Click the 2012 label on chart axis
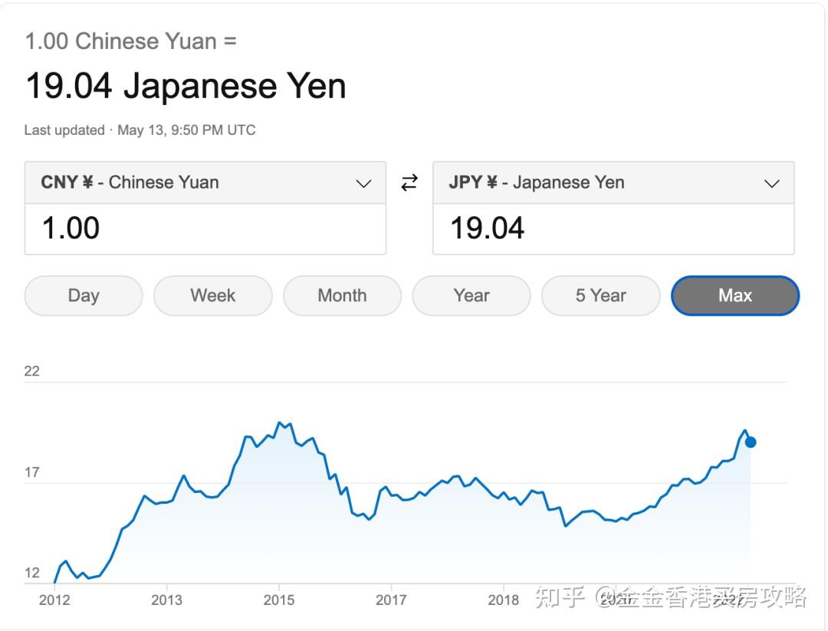 click(54, 600)
